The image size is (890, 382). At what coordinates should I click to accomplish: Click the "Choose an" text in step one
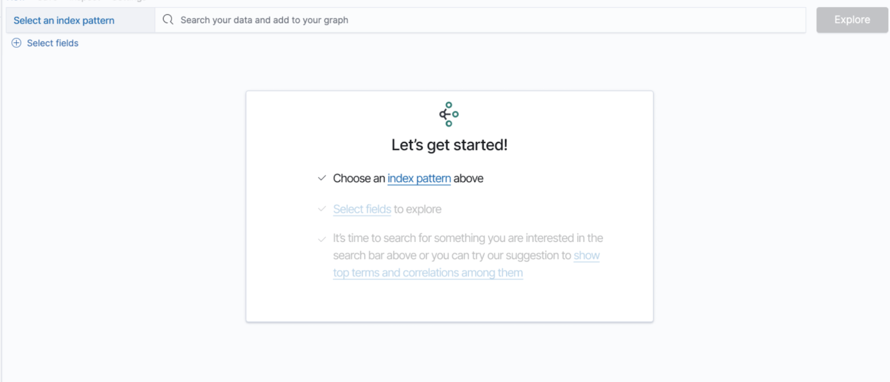tap(359, 179)
